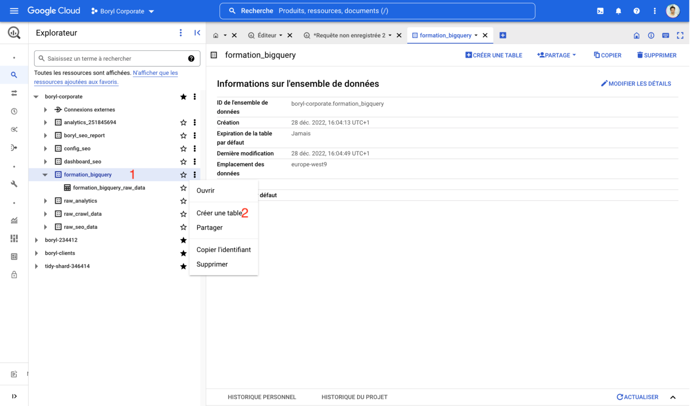The width and height of the screenshot is (690, 406).
Task: Open a new editor tab with plus icon
Action: pos(503,35)
